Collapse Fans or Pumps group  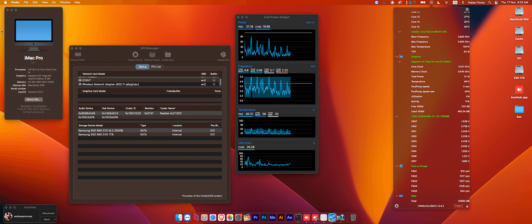coord(397,166)
